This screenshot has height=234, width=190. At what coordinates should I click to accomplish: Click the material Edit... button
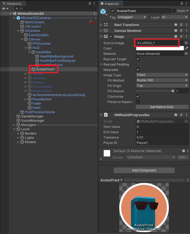[183, 157]
